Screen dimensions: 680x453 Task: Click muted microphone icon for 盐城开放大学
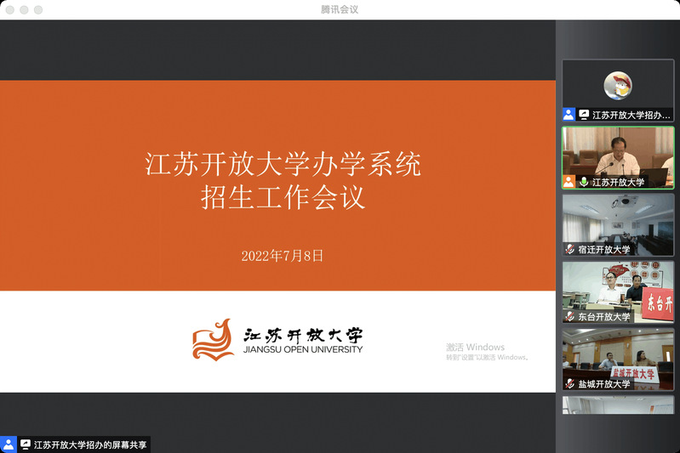click(x=570, y=384)
